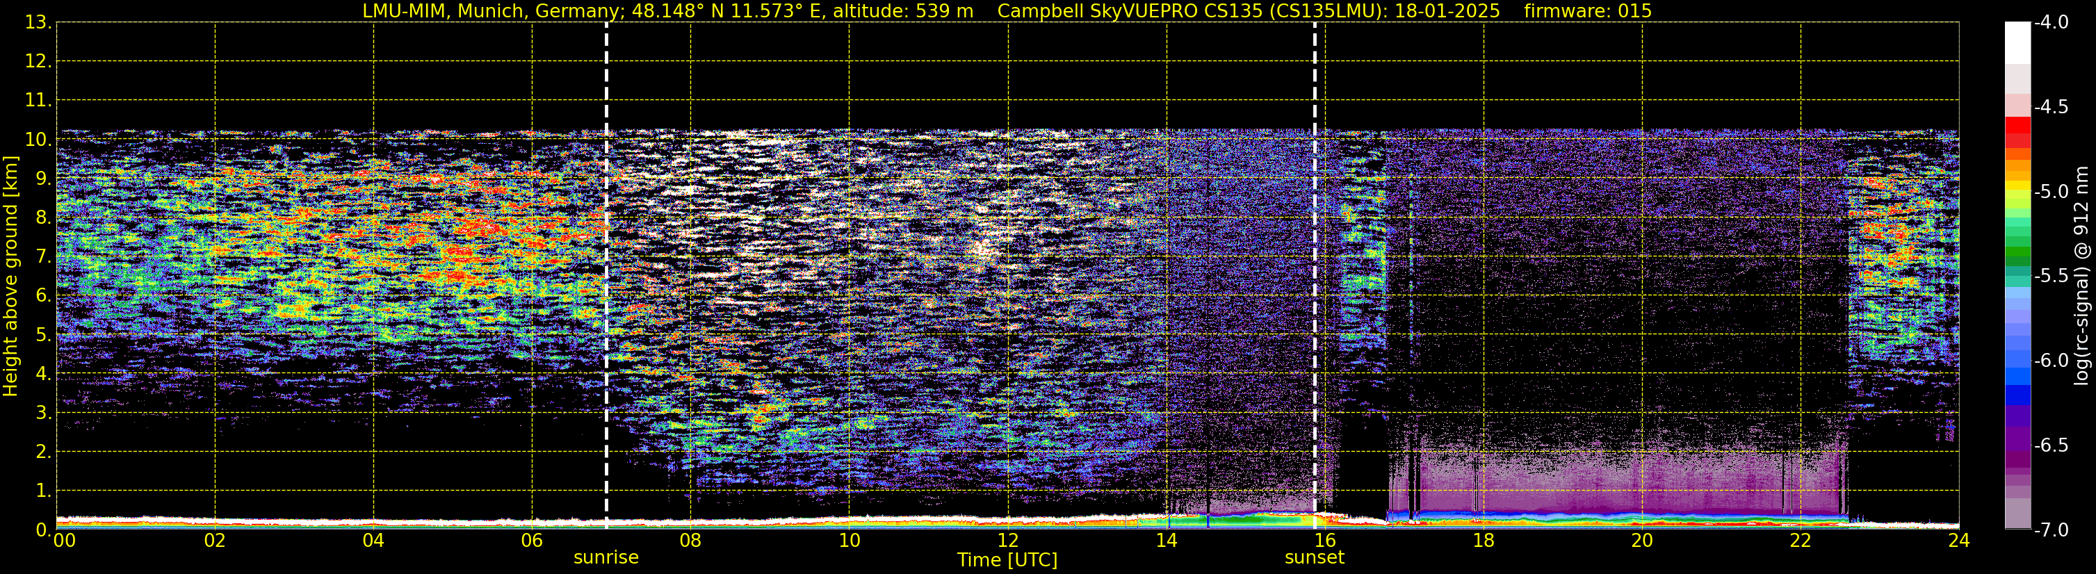Click the -6.5 colorbar tick label

click(2052, 445)
